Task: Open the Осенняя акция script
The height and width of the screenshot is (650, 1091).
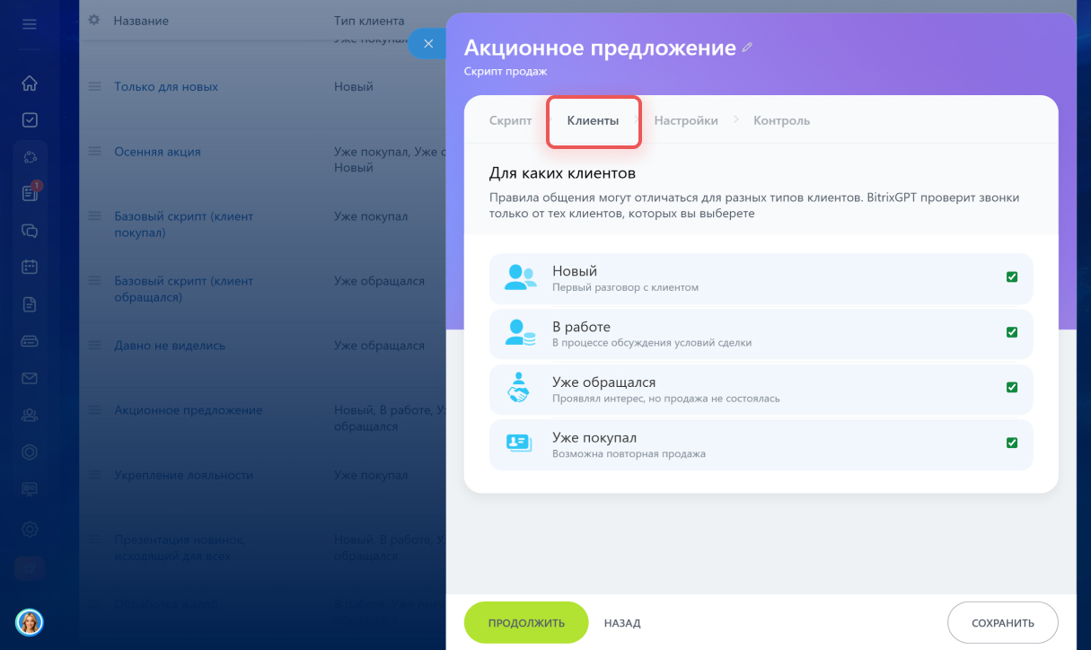Action: coord(157,152)
